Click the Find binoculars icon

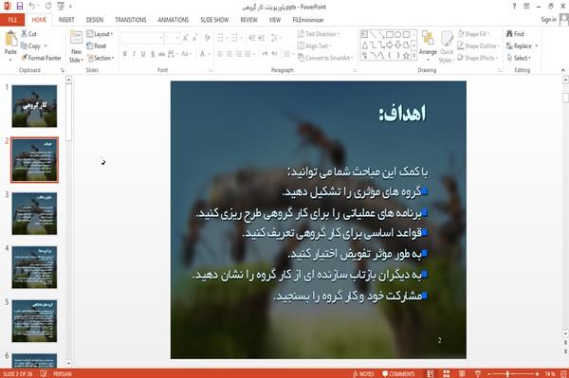[510, 34]
